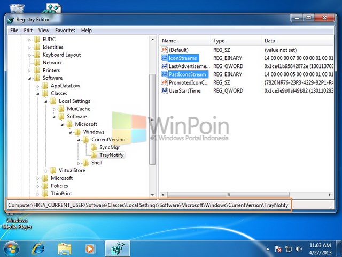Open the Help menu
This screenshot has width=342, height=257.
(x=87, y=31)
